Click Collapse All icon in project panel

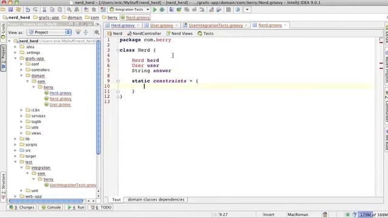[x=86, y=32]
